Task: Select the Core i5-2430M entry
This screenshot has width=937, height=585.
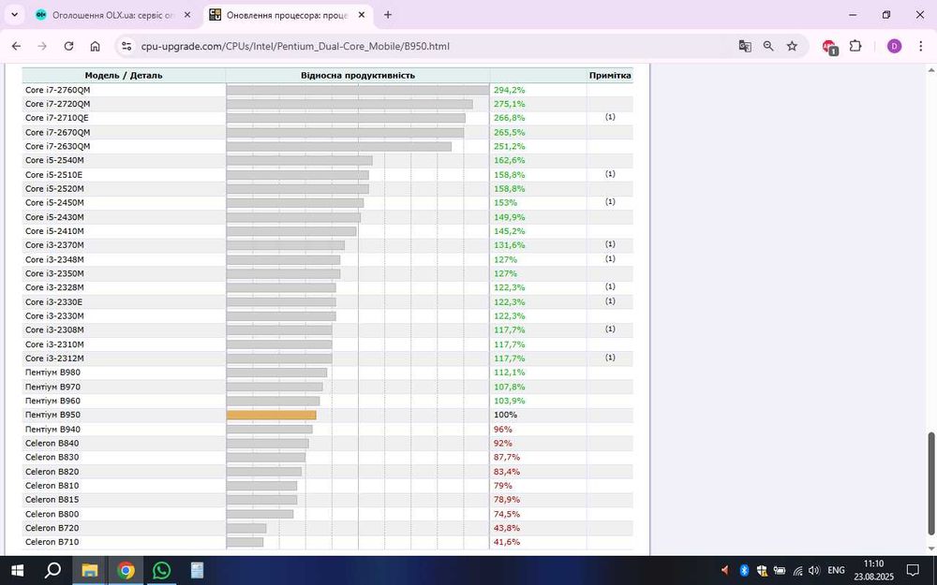Action: tap(54, 217)
